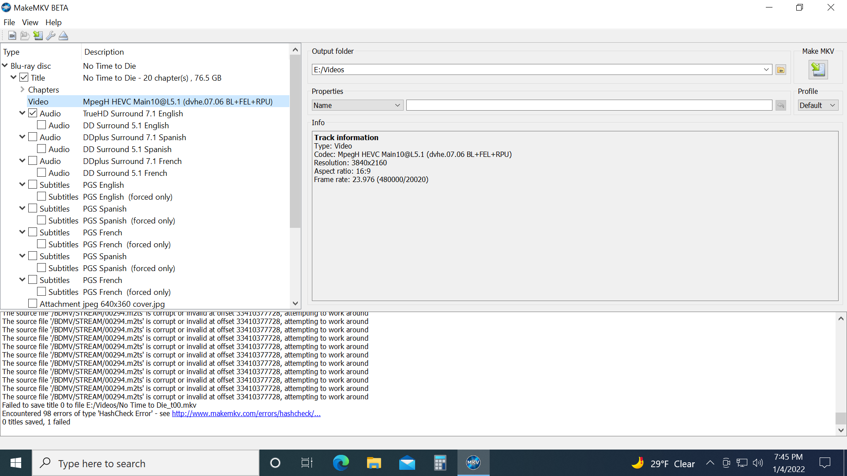847x476 pixels.
Task: Open the View menu
Action: (30, 22)
